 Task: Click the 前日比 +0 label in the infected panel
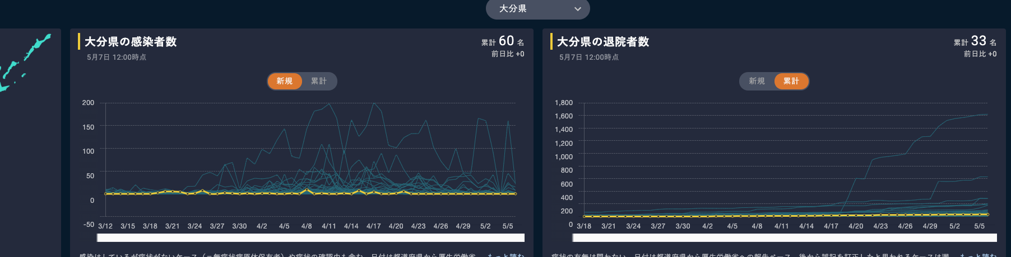click(x=508, y=54)
